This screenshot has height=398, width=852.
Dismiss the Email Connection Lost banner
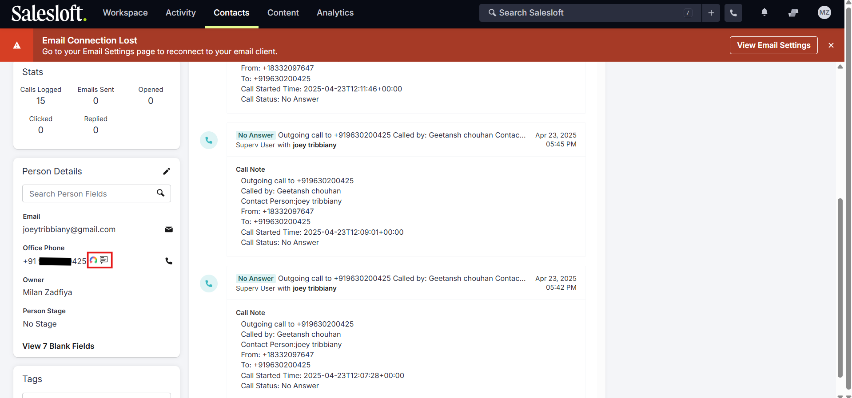(831, 45)
